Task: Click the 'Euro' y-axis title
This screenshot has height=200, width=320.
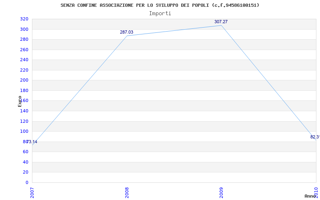Action: [20, 101]
